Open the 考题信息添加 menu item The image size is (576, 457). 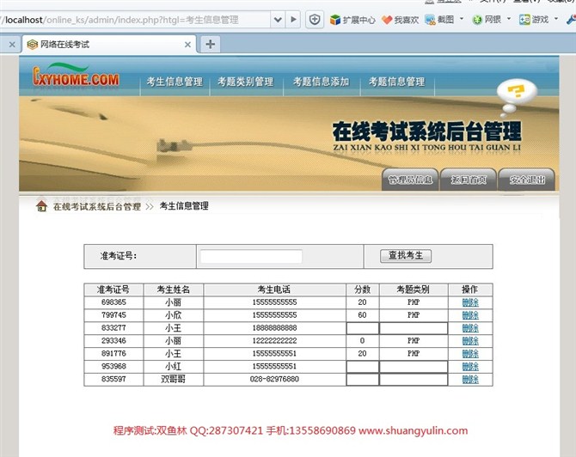[321, 82]
